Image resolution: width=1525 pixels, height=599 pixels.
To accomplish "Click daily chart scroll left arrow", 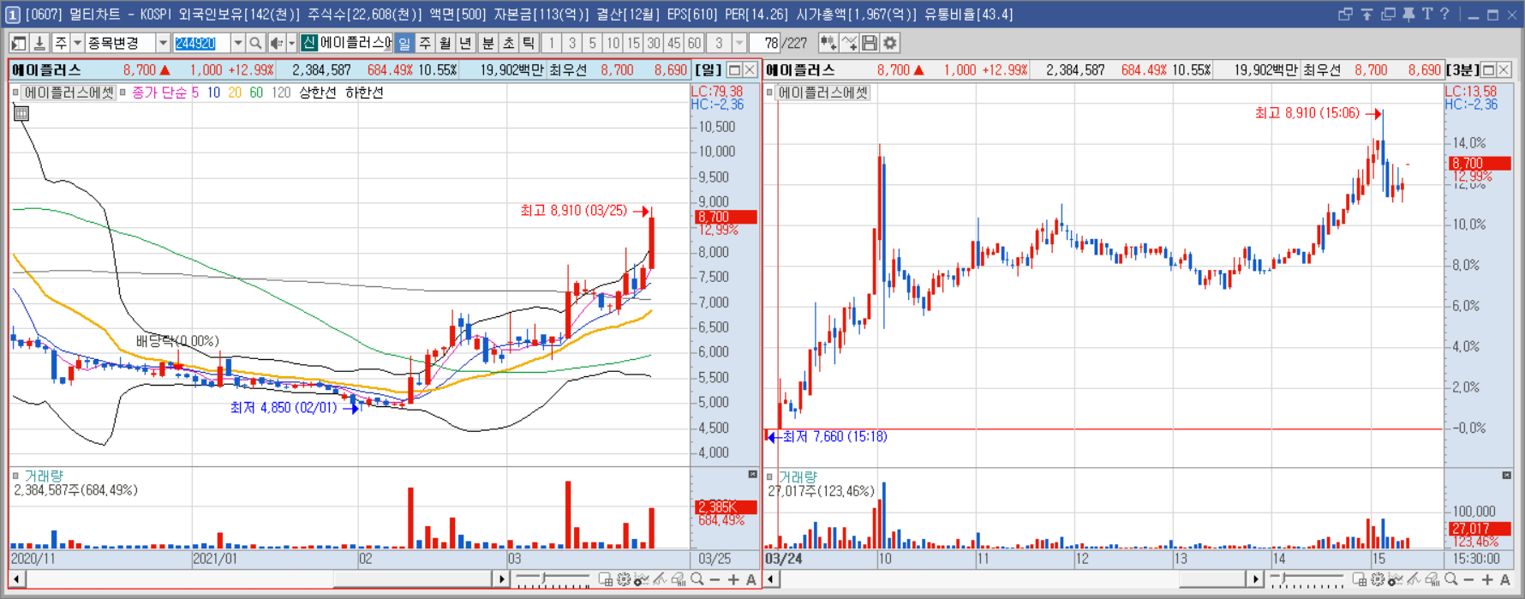I will click(16, 580).
